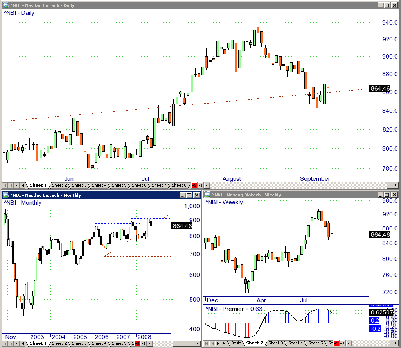Image resolution: width=401 pixels, height=348 pixels.
Task: Open Sheet 4 tab in Weekly window
Action: pyautogui.click(x=296, y=343)
